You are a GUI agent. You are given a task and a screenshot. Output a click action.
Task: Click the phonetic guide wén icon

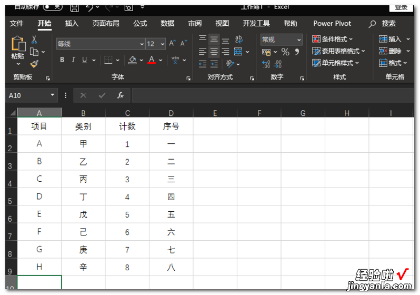pos(175,60)
